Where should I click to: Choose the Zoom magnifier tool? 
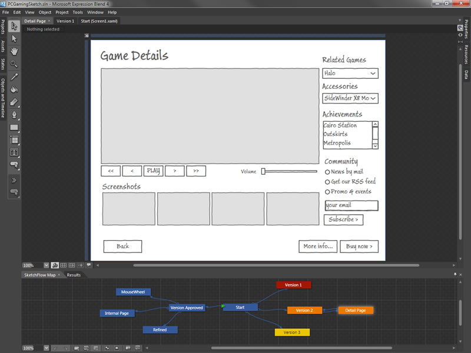[x=14, y=64]
